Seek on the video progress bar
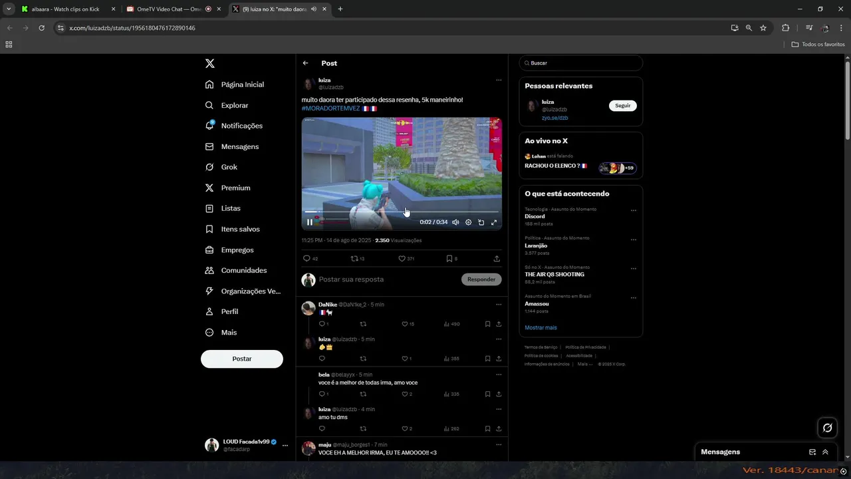851x479 pixels. click(x=402, y=212)
